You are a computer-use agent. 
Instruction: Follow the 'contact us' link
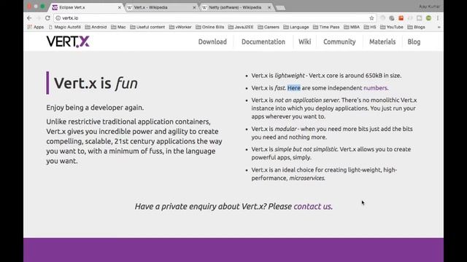click(x=312, y=207)
